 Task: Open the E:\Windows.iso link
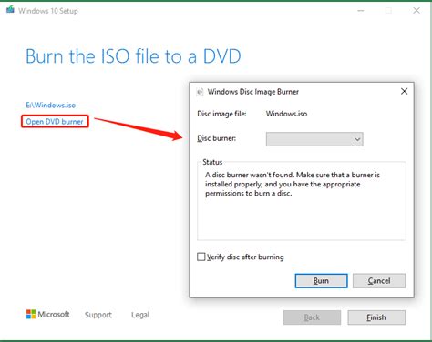(51, 106)
